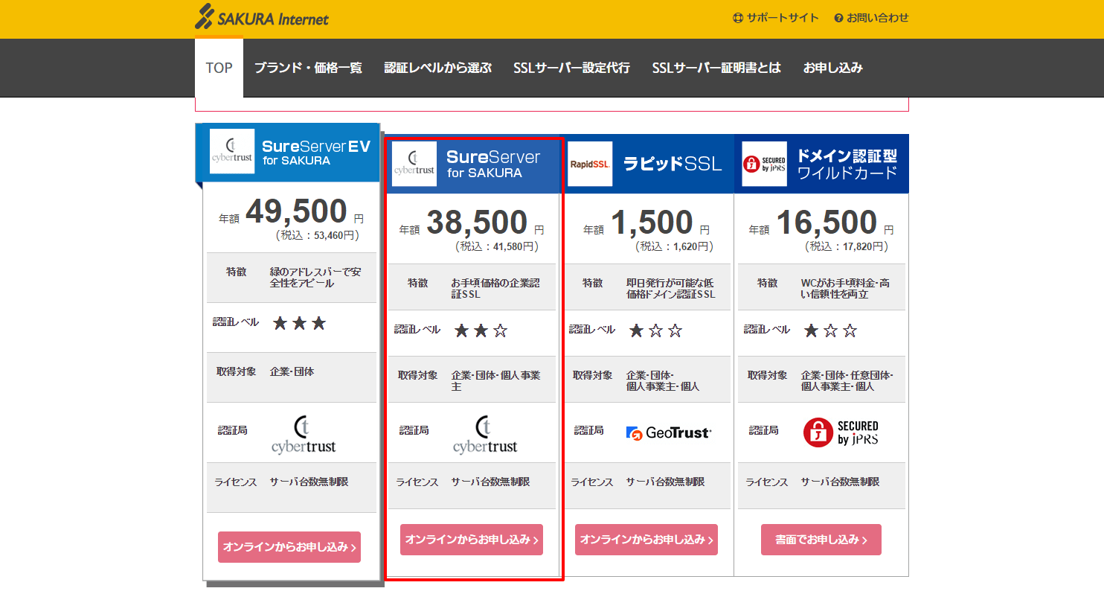Click the question mark icon beside お問い合わせ
The width and height of the screenshot is (1104, 594).
point(838,18)
